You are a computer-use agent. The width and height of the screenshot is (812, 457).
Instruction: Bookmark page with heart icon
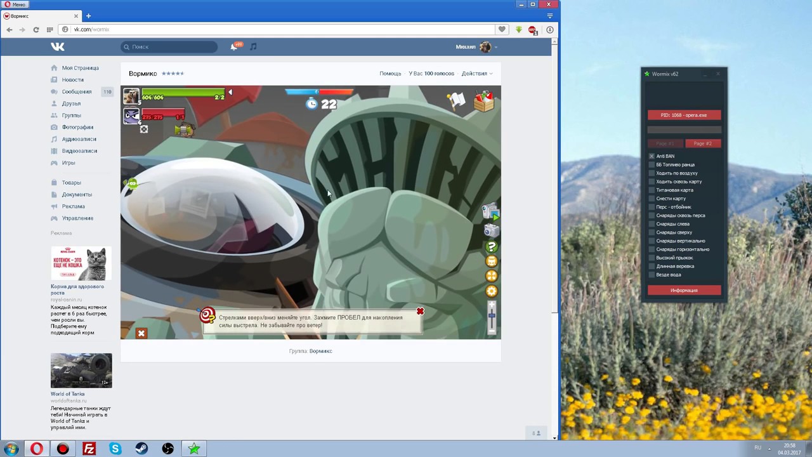pos(502,29)
